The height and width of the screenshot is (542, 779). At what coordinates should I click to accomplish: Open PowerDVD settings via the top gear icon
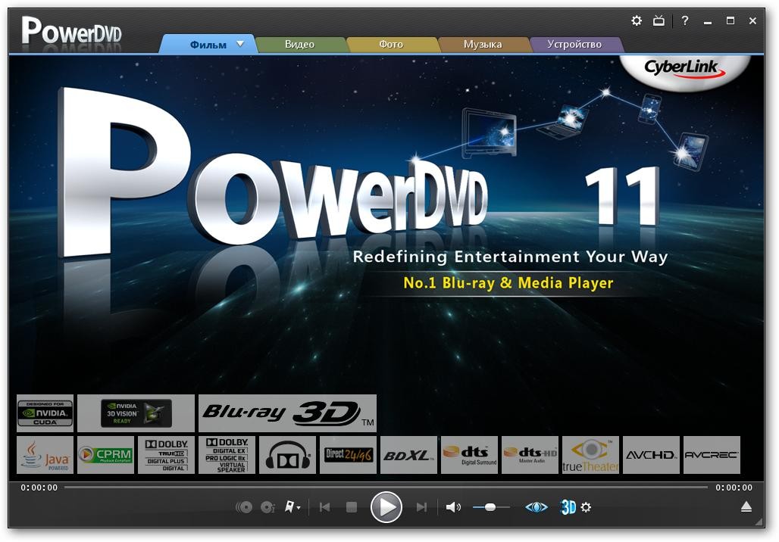637,21
